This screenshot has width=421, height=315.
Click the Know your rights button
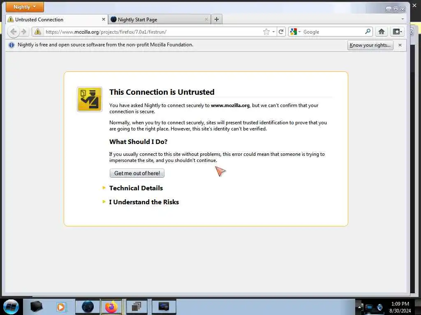click(x=370, y=45)
